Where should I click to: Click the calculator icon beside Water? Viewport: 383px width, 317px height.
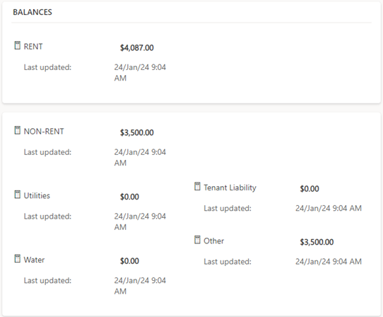pyautogui.click(x=18, y=258)
